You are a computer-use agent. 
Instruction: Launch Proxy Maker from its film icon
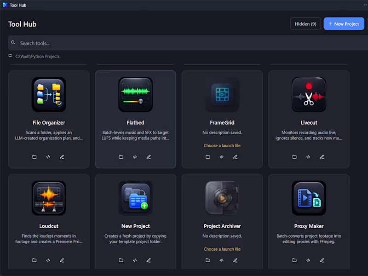point(309,198)
